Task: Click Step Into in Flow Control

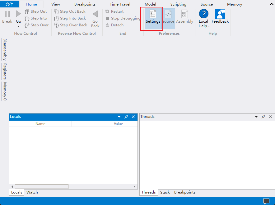Action: [36, 18]
